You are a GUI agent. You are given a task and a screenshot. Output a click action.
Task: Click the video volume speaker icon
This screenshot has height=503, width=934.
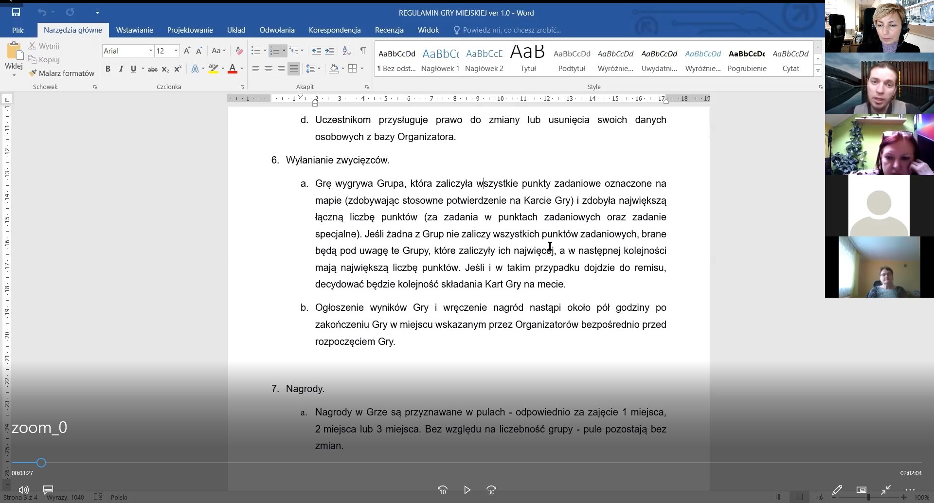click(23, 489)
